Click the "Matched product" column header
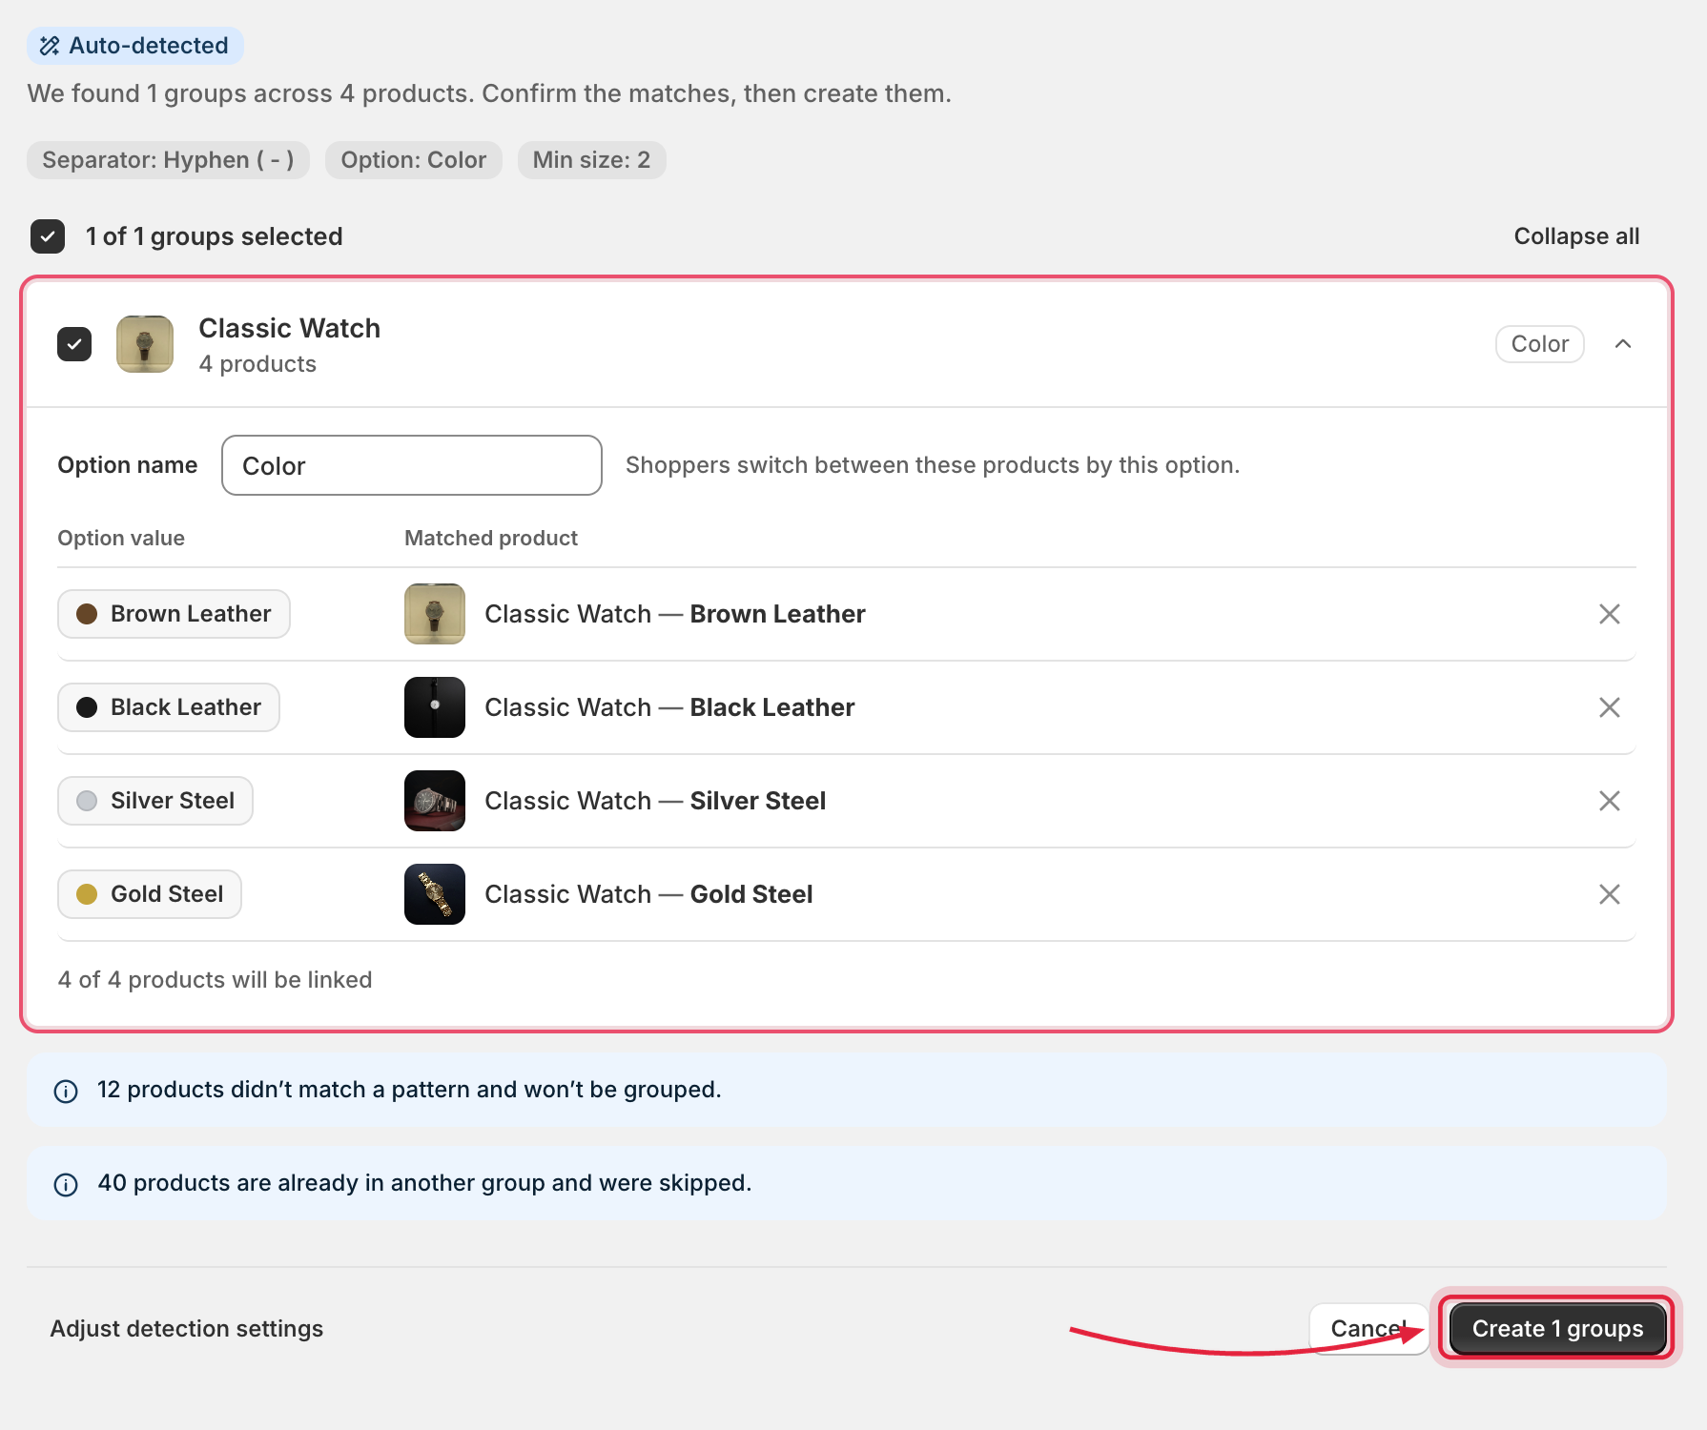1707x1430 pixels. [491, 538]
